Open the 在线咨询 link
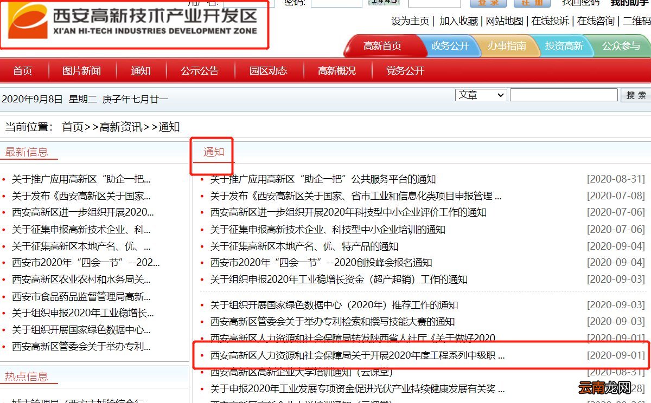651x403 pixels. 596,21
